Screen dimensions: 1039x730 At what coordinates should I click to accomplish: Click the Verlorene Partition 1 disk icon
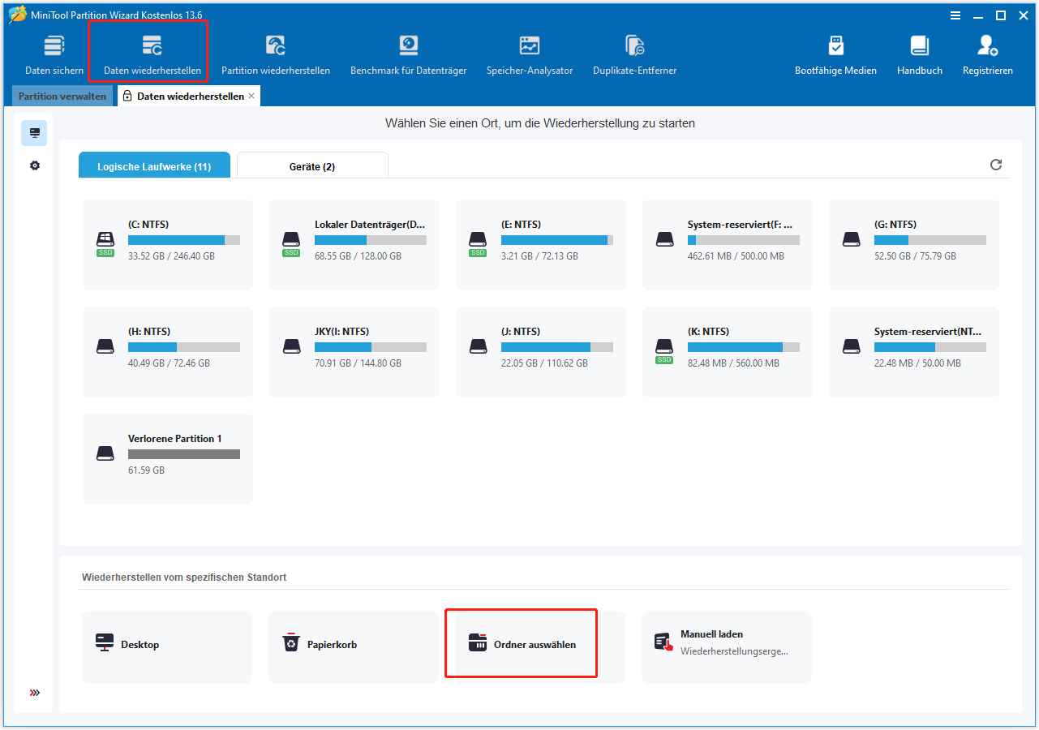point(105,453)
